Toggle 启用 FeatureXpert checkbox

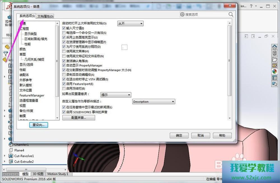coord(64,84)
